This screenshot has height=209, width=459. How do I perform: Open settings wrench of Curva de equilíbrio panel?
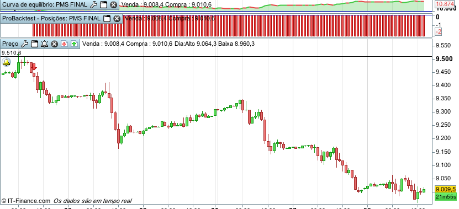(x=93, y=4)
